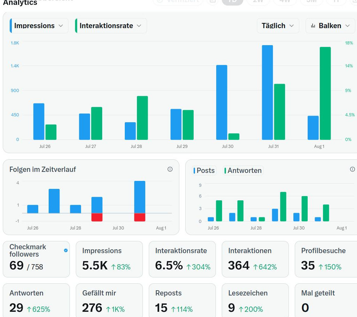Click the green Interaktionsrate bar for Jul 31
This screenshot has height=317, width=357.
279,112
